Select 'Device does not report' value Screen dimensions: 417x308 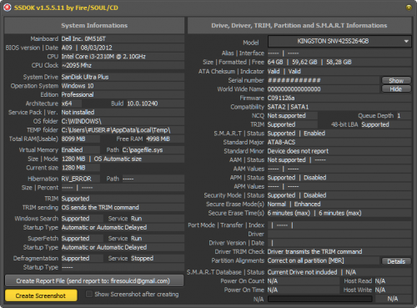[x=298, y=151]
